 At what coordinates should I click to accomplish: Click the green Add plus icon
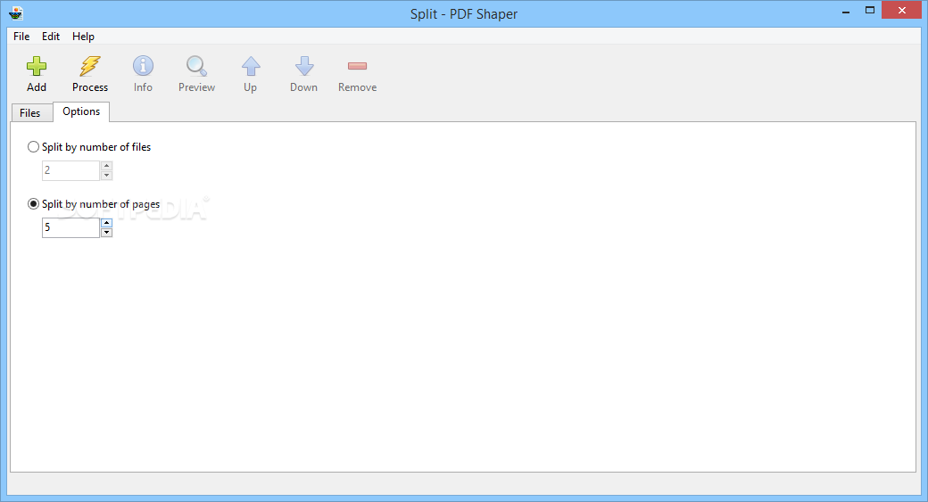(36, 66)
